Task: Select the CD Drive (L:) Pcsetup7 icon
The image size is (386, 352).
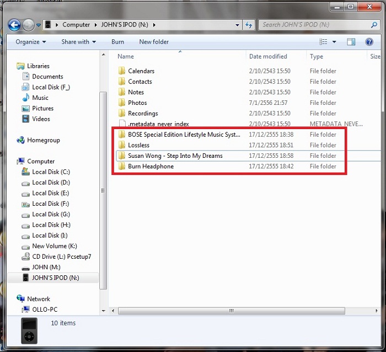Action: 25,257
